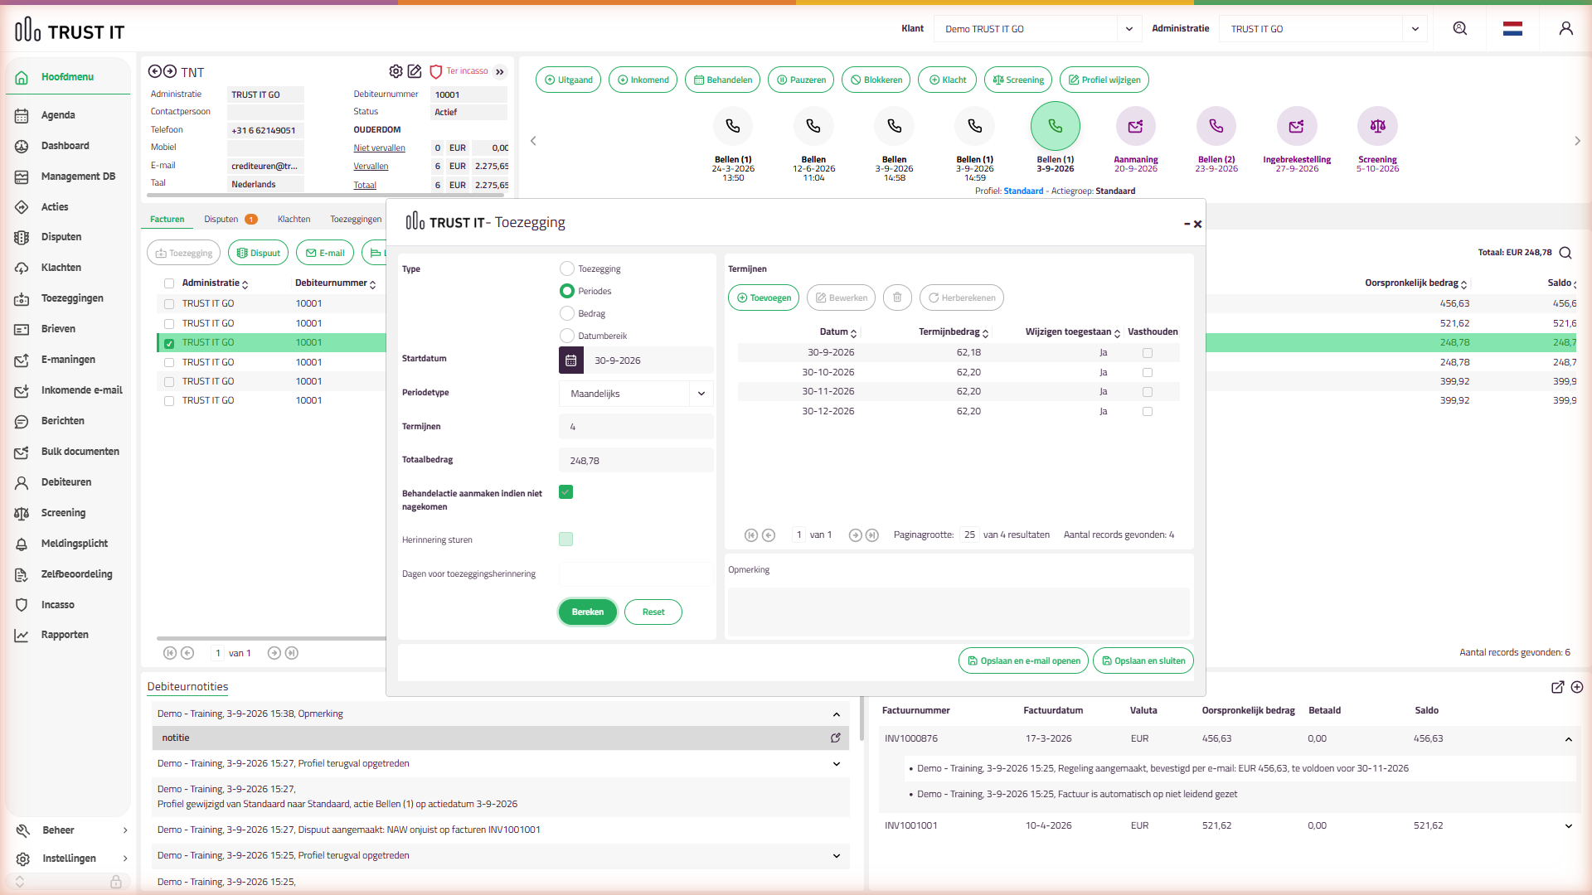The image size is (1592, 895).
Task: Click Dagen voor toezeggingsherinnering input field
Action: [636, 573]
